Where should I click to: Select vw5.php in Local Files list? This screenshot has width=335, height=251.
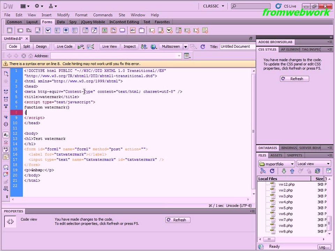(286, 208)
